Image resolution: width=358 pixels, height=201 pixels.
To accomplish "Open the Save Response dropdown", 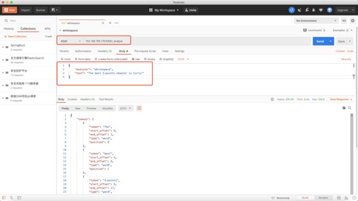I will pyautogui.click(x=341, y=99).
